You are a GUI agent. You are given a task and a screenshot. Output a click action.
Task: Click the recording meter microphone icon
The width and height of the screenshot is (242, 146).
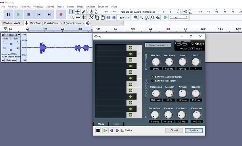click(x=91, y=11)
